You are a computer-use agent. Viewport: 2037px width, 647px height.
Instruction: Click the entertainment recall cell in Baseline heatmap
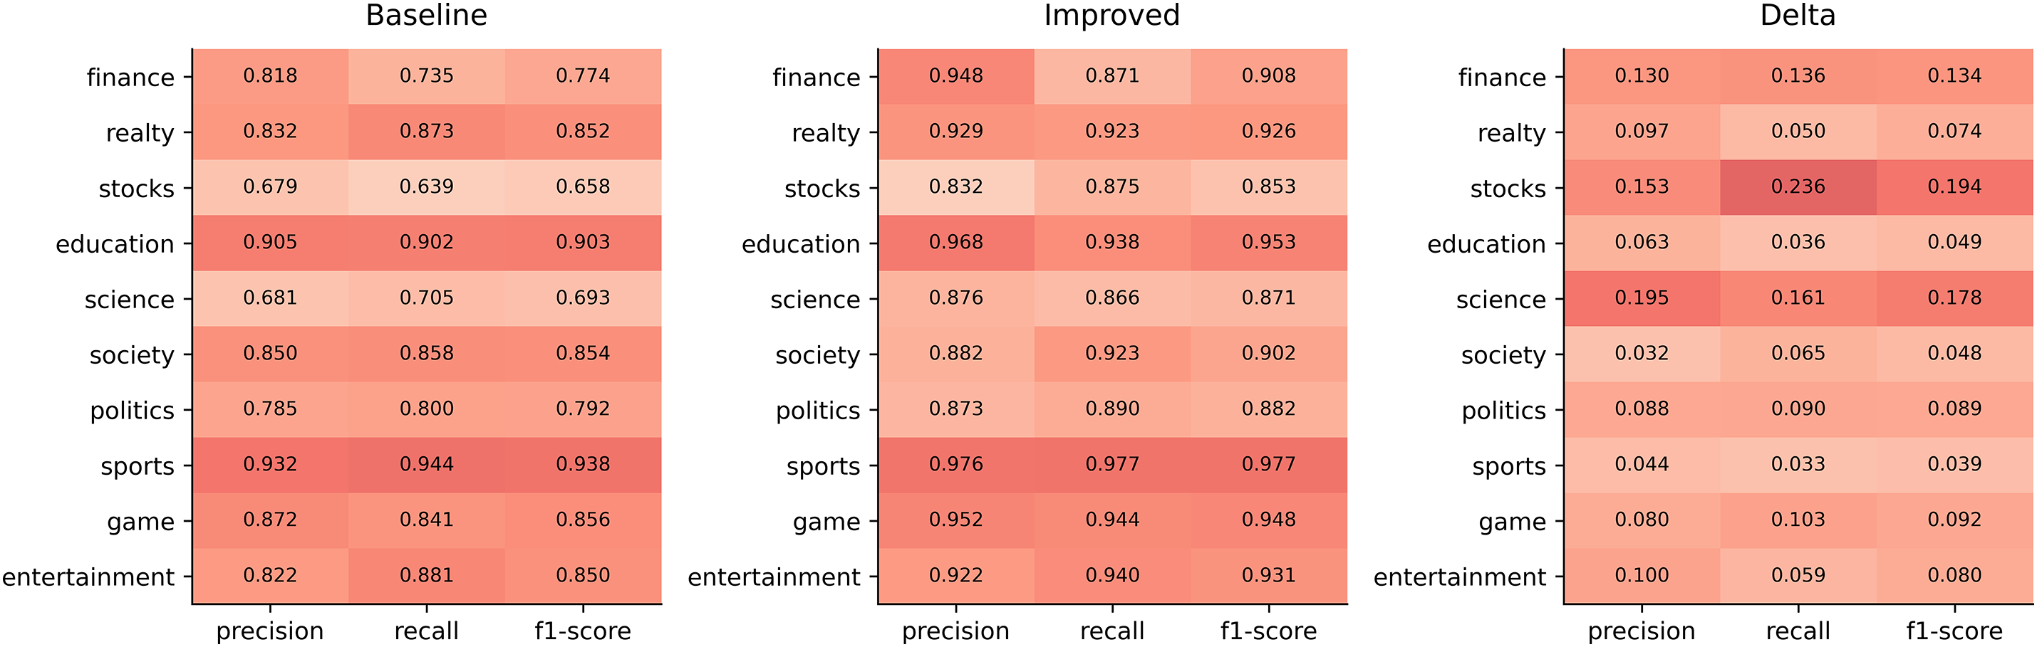point(426,576)
